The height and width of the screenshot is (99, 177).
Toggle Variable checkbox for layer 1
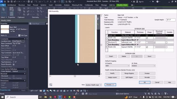point(166,35)
